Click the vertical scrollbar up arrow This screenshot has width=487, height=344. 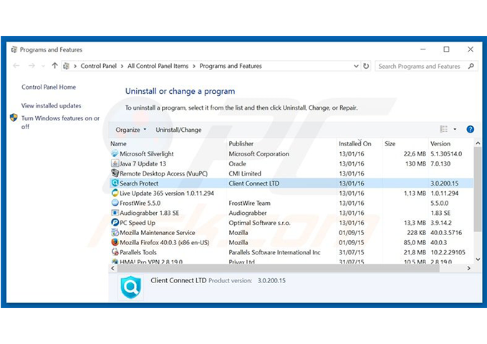coord(478,143)
